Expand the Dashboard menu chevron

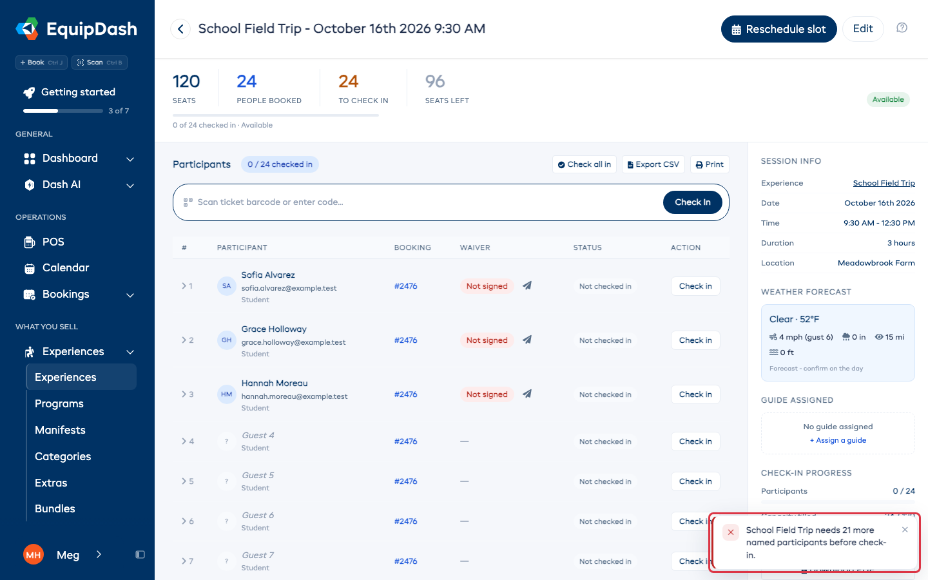click(130, 159)
